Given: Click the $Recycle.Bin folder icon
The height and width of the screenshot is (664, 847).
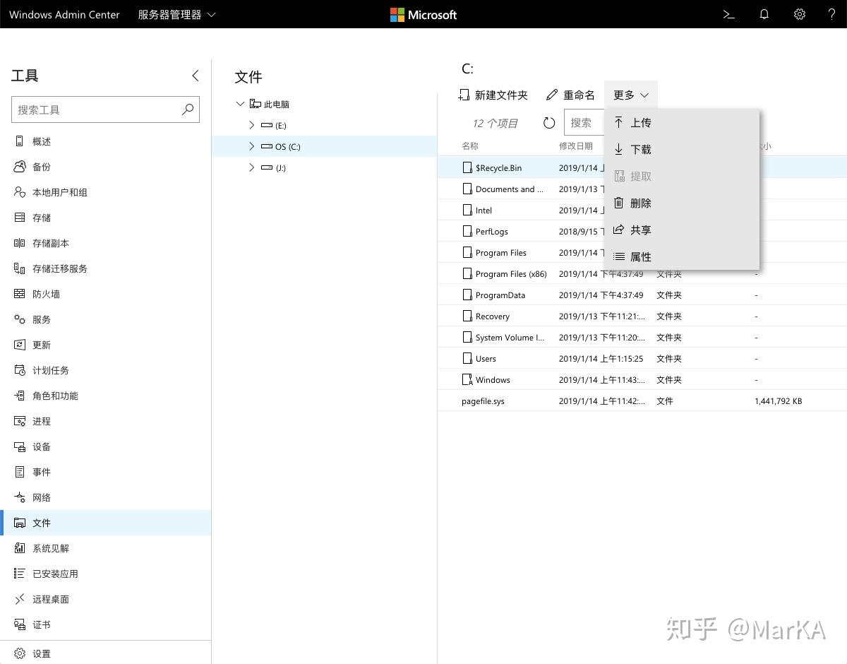Looking at the screenshot, I should click(467, 168).
